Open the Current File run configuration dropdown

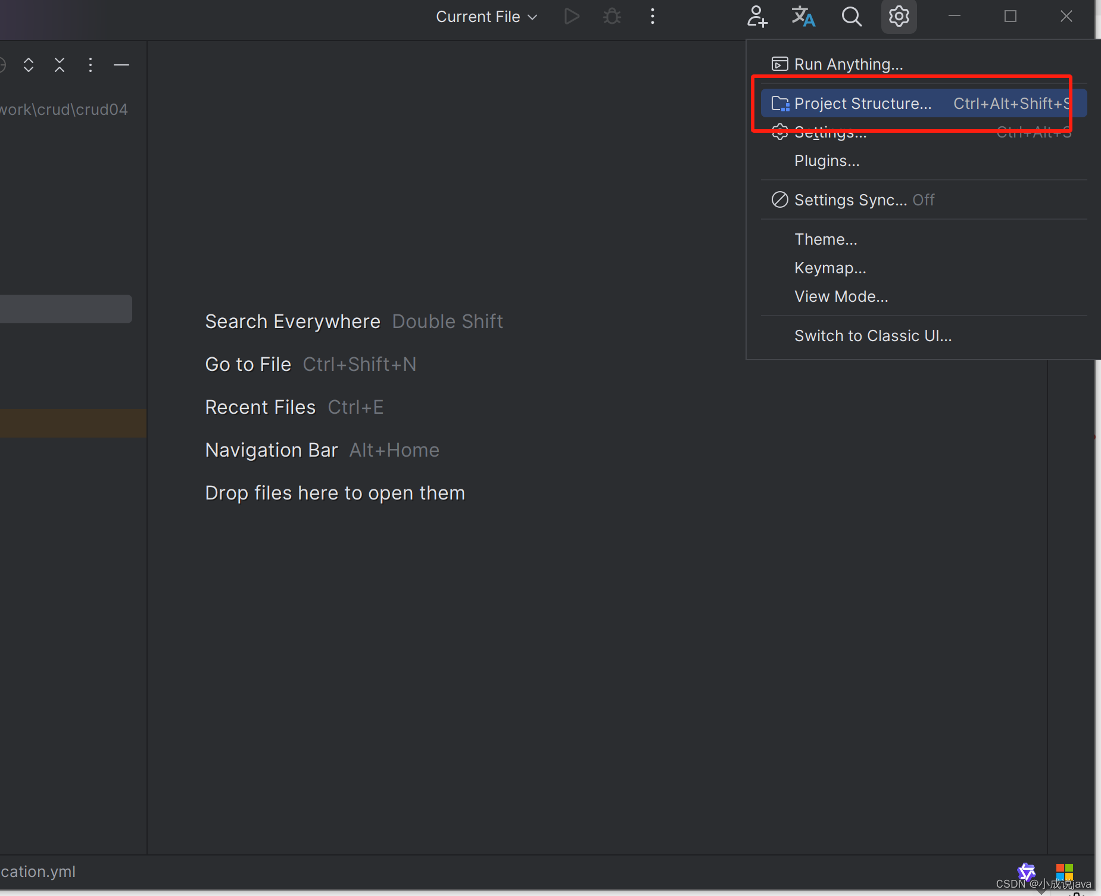pyautogui.click(x=485, y=16)
